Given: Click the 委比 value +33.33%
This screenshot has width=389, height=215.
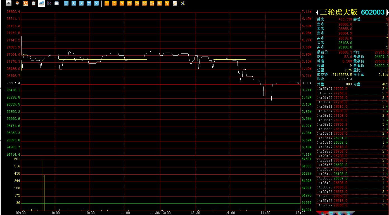Looking at the screenshot, I should (x=345, y=19).
